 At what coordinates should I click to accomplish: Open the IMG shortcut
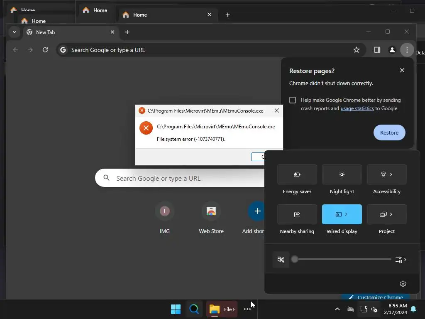point(164,218)
